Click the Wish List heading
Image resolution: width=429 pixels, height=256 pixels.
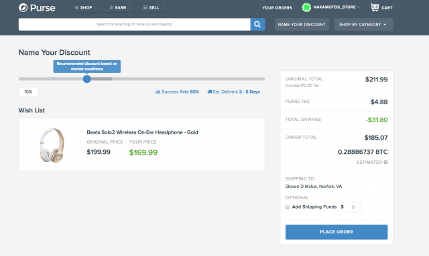(32, 110)
